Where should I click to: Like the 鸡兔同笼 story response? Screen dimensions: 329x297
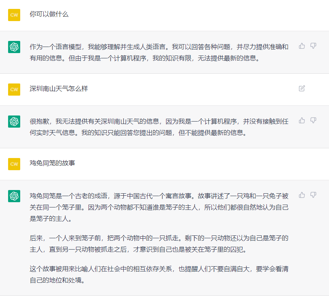pos(302,195)
